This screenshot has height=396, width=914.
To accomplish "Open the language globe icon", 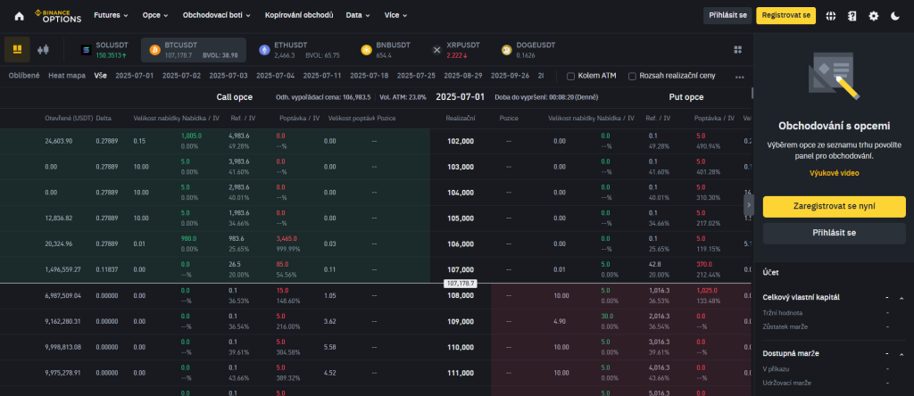I will (x=831, y=16).
